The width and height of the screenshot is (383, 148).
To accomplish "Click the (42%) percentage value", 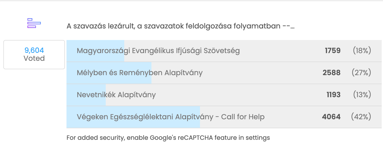I will (x=361, y=117).
